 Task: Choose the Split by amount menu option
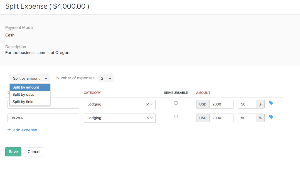pos(26,87)
